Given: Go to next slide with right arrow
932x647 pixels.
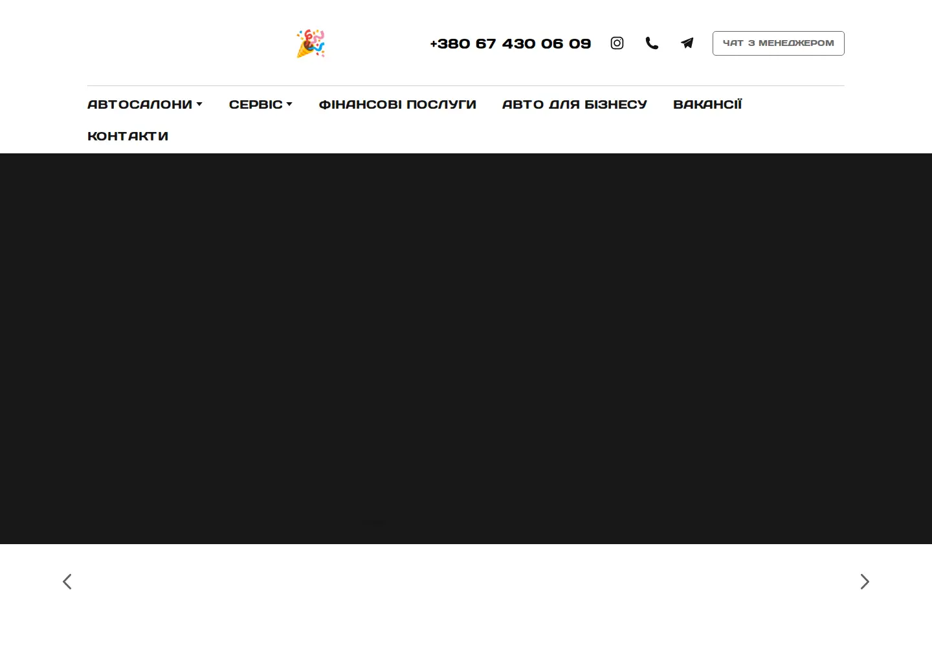Looking at the screenshot, I should (x=865, y=582).
